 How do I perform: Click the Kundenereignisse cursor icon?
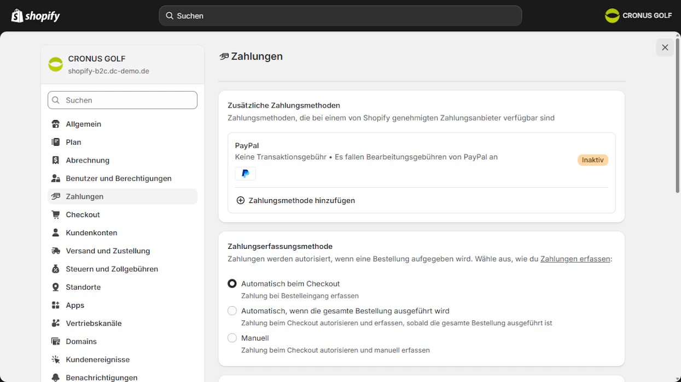[55, 360]
